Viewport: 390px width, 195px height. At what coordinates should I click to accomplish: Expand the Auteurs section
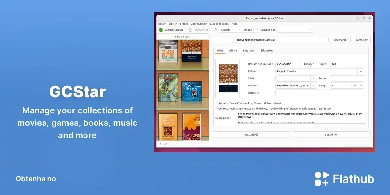(x=217, y=103)
